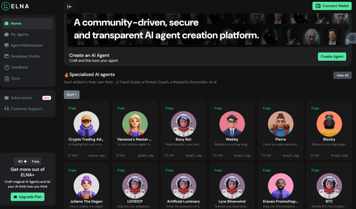Click the 'Artificial Luminary' title text
This screenshot has width=356, height=209.
click(184, 201)
